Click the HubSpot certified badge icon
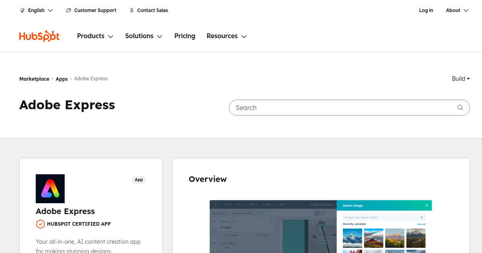The height and width of the screenshot is (253, 482). point(40,224)
